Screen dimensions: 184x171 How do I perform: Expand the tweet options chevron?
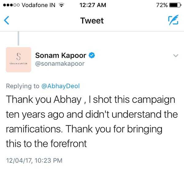coord(176,56)
